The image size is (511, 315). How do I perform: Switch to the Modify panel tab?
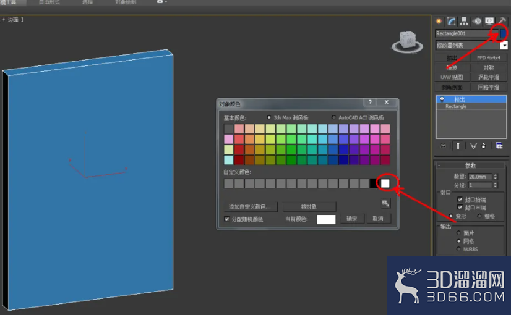pos(452,22)
